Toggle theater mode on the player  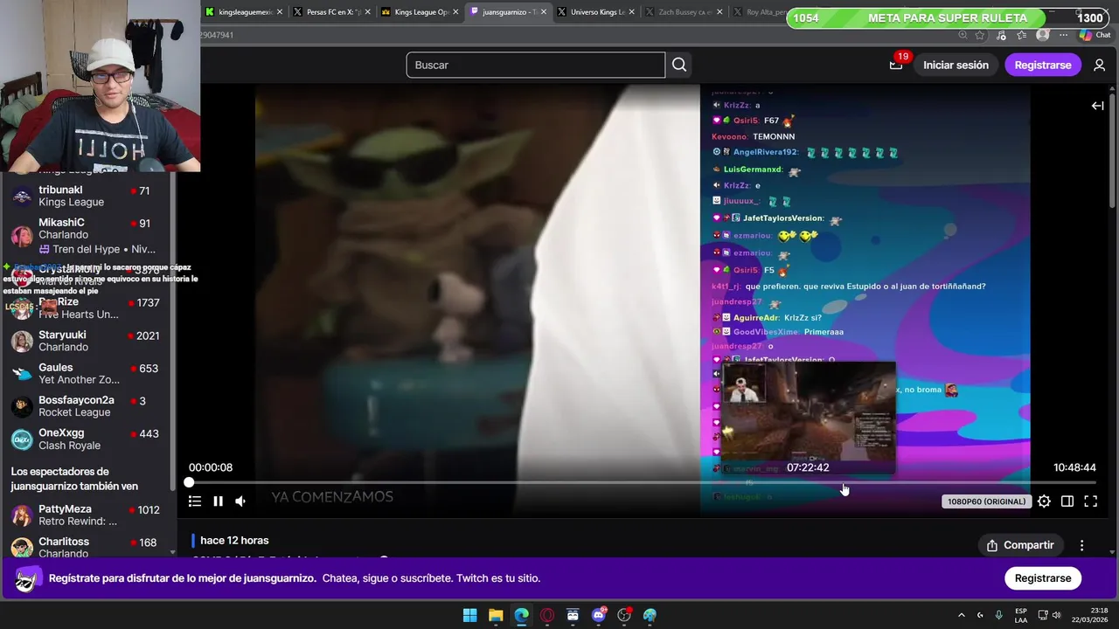click(1067, 501)
